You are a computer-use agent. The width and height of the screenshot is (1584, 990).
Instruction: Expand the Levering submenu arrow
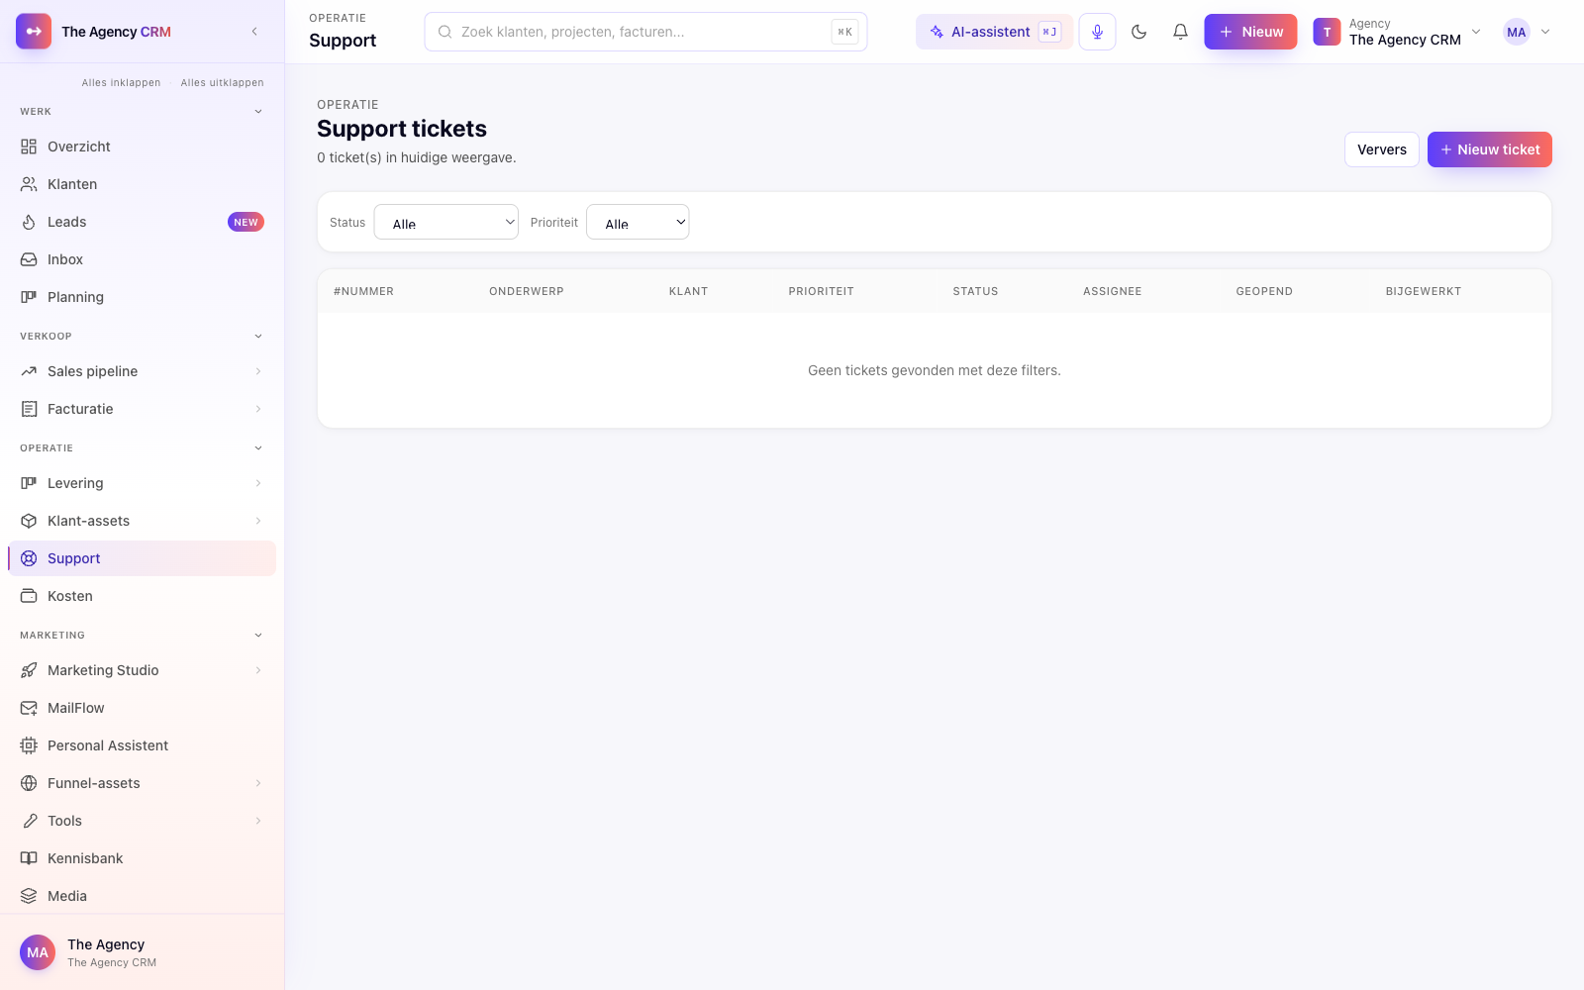(258, 483)
